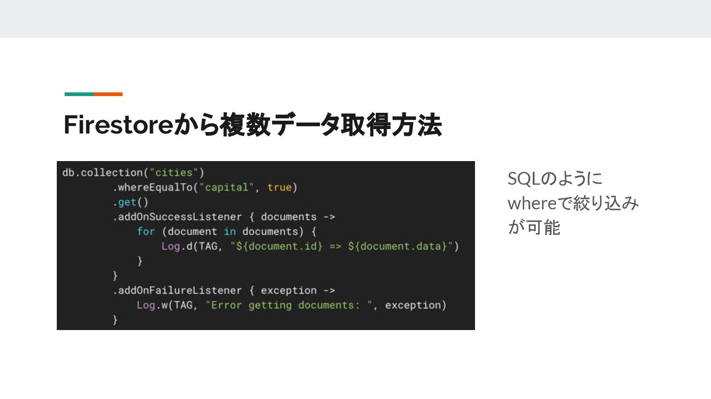Click the orange accent bar above the title
Viewport: 711px width, 399px height.
coord(108,94)
